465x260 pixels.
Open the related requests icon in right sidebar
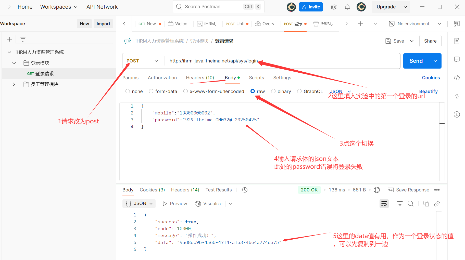[457, 96]
